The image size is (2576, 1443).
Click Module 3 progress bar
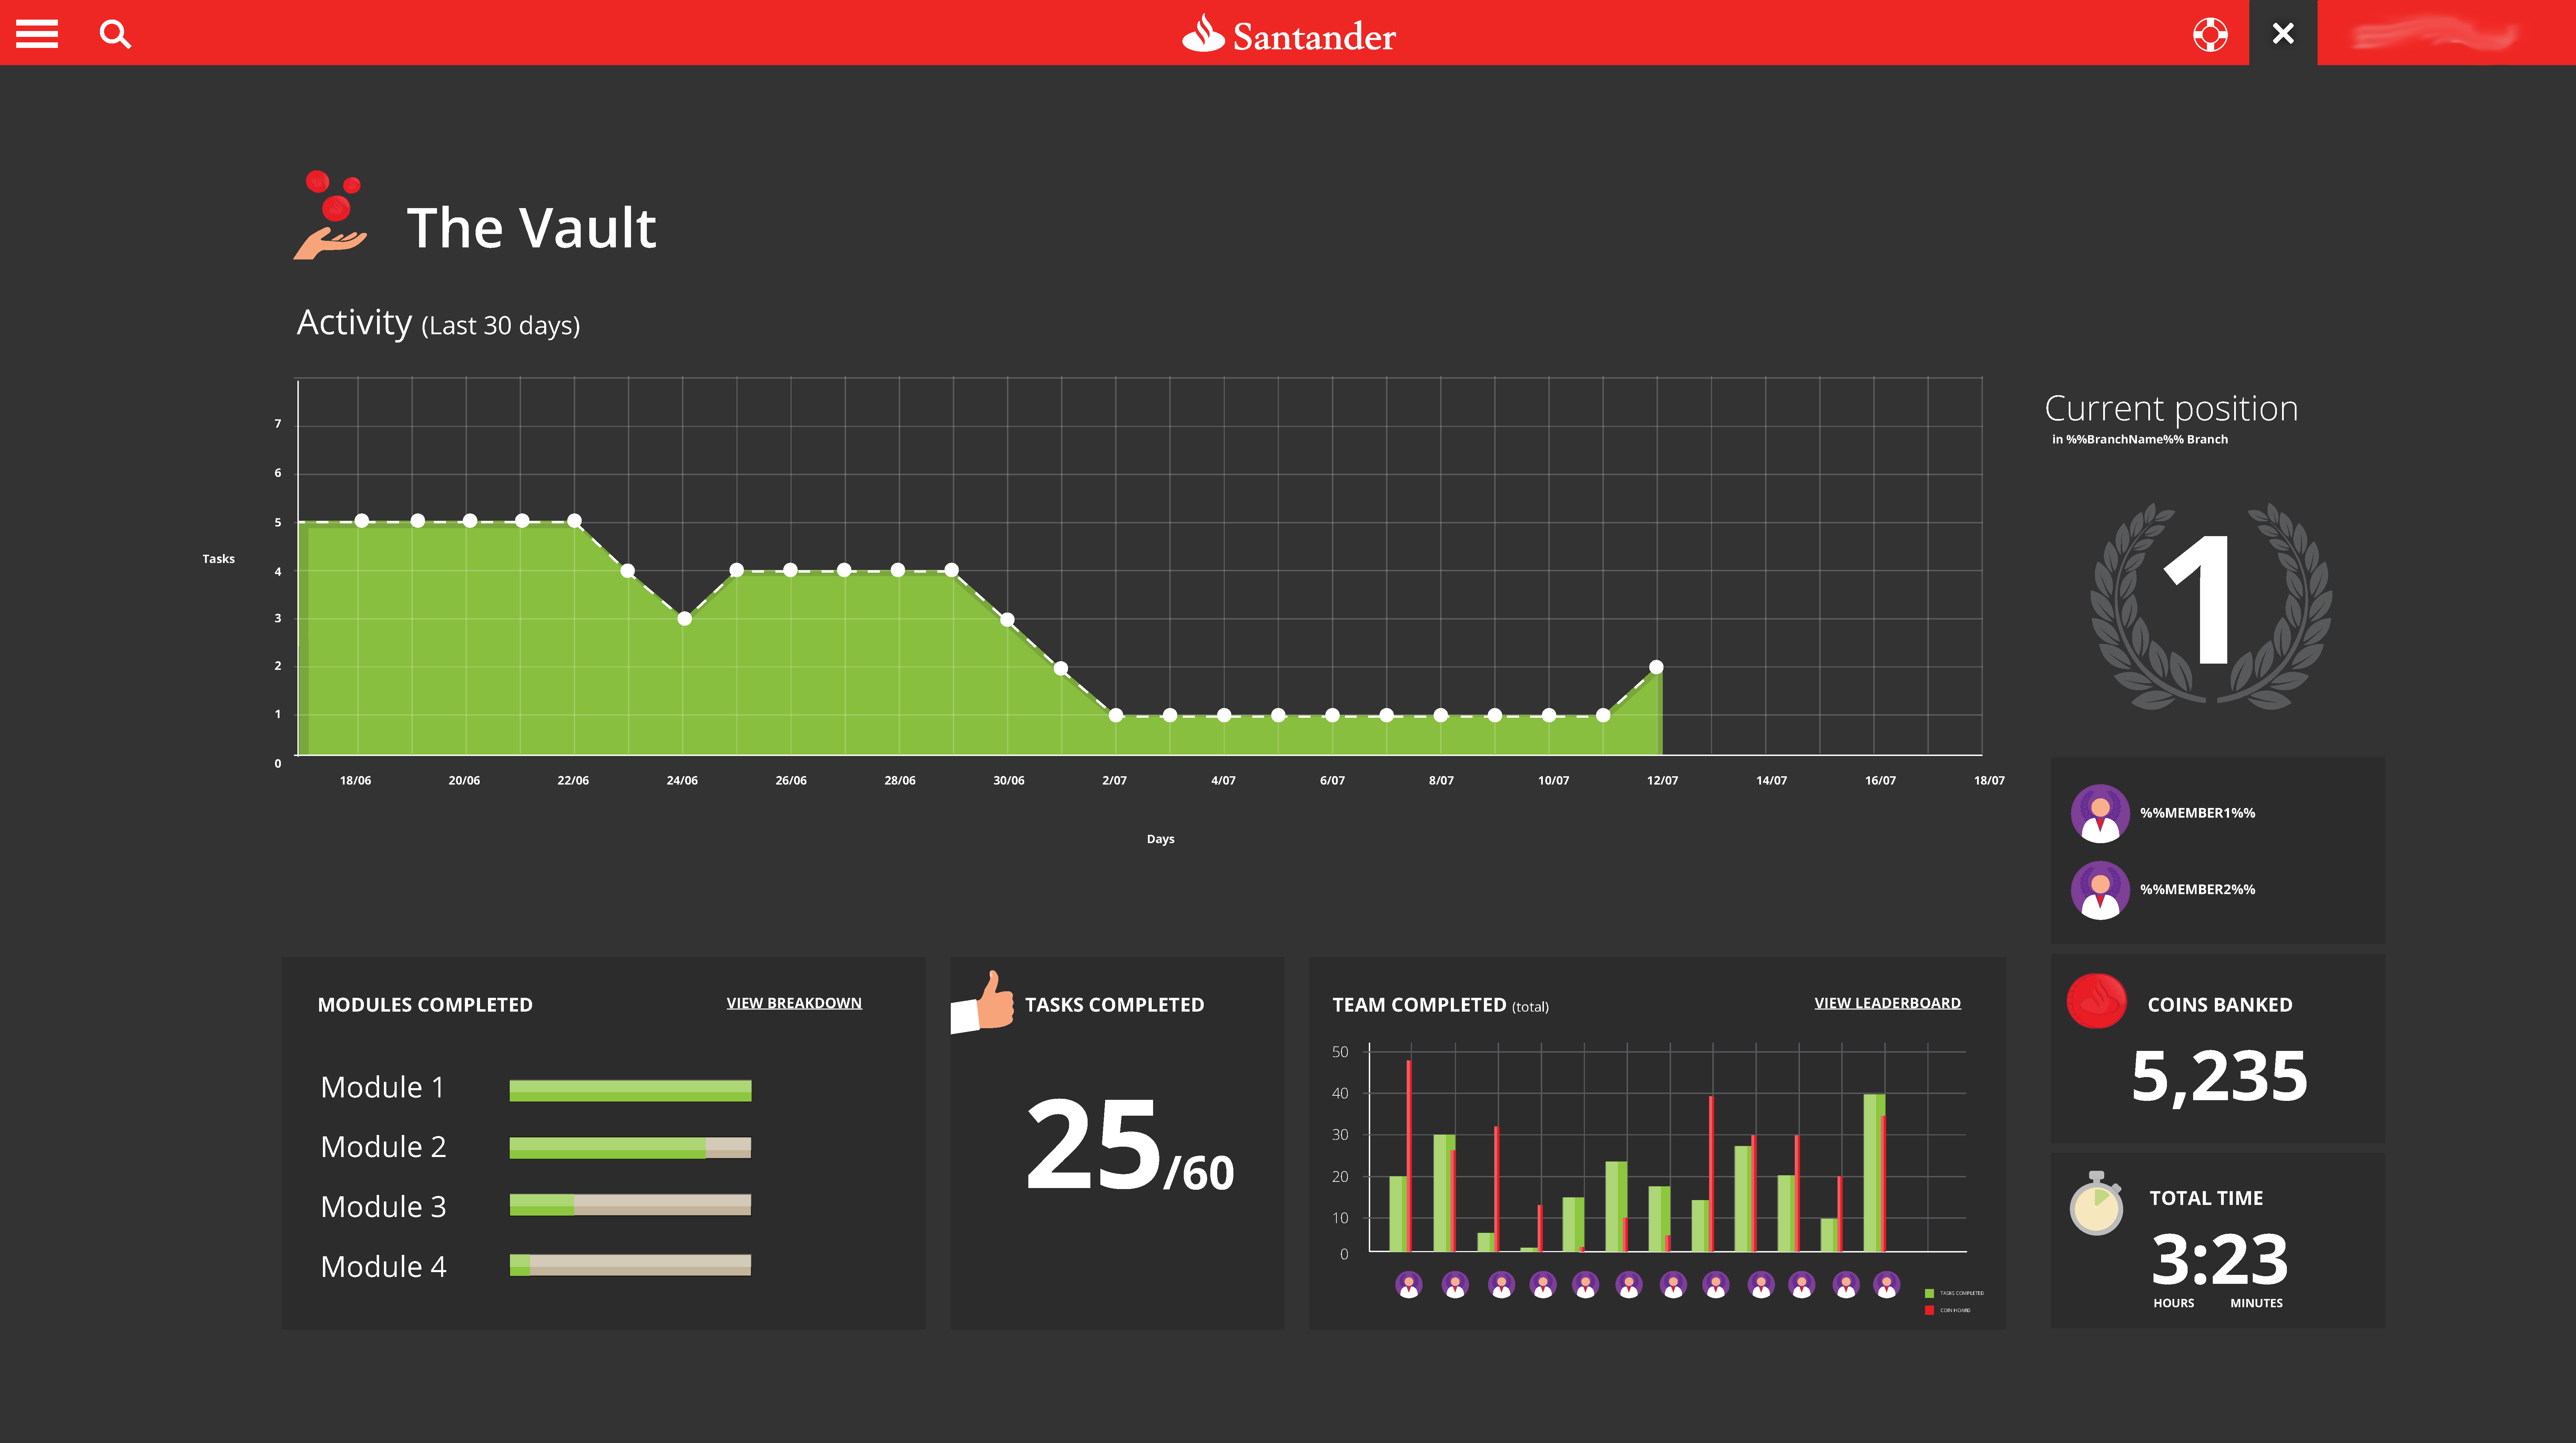coord(630,1205)
